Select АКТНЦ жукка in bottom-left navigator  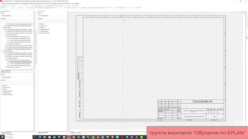[x=7, y=93]
